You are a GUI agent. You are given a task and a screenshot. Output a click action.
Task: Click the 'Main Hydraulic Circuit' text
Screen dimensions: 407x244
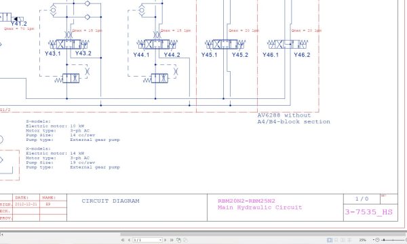[x=260, y=207]
